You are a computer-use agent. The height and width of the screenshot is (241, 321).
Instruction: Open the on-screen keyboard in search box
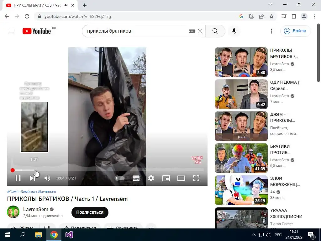point(192,31)
